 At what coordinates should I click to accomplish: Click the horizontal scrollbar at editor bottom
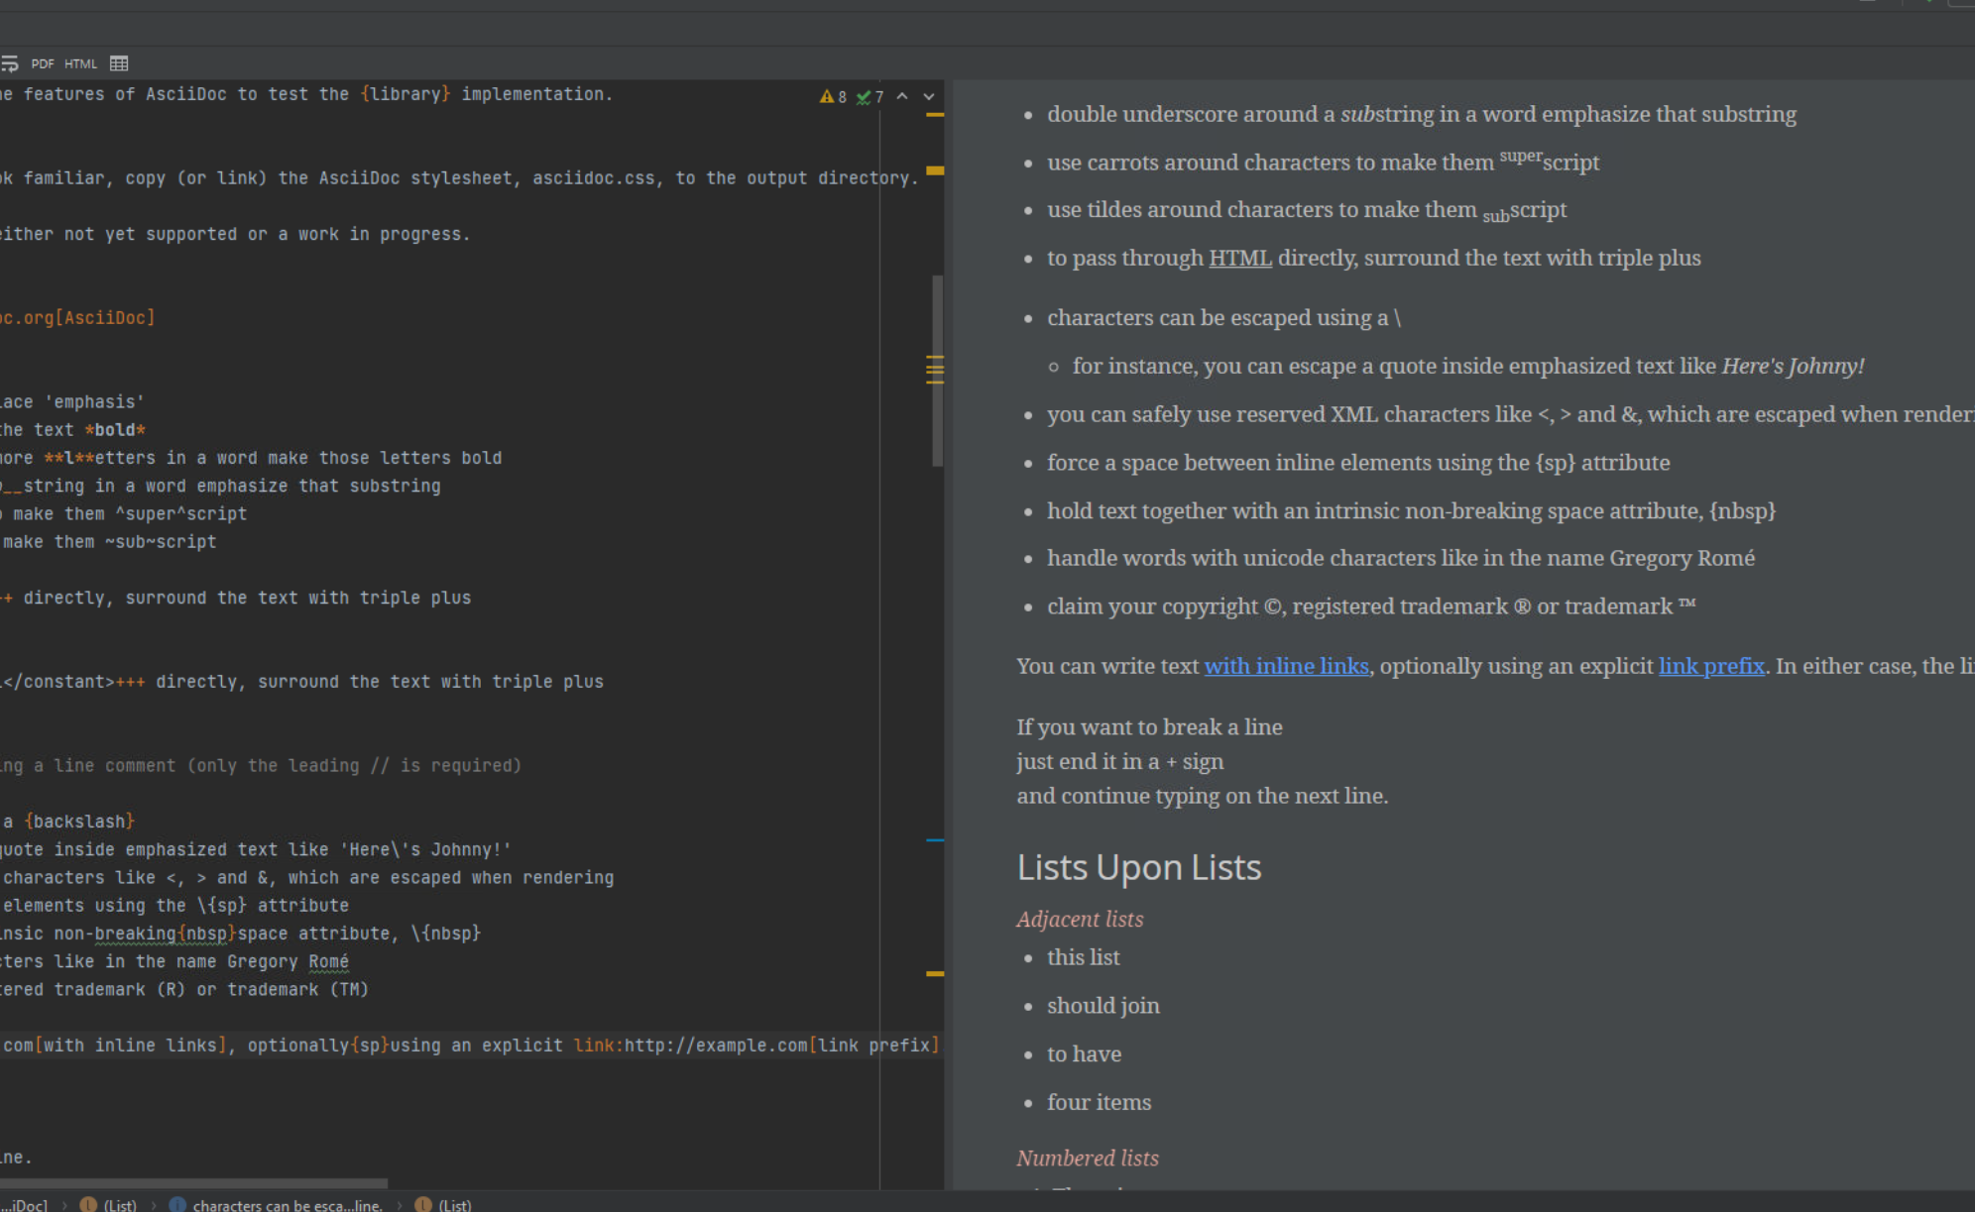[x=193, y=1182]
